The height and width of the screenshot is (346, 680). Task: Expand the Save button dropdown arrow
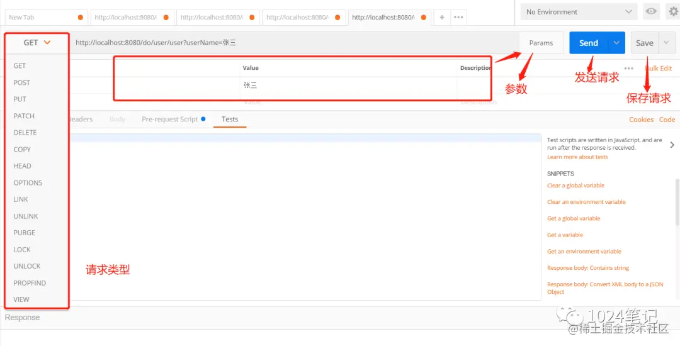(x=666, y=43)
